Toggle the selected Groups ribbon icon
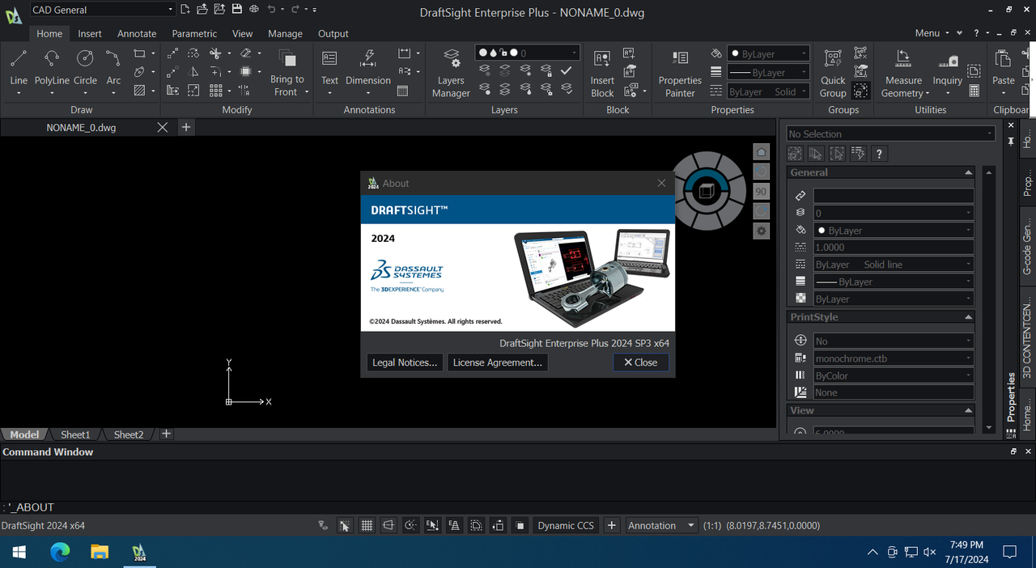 (861, 90)
